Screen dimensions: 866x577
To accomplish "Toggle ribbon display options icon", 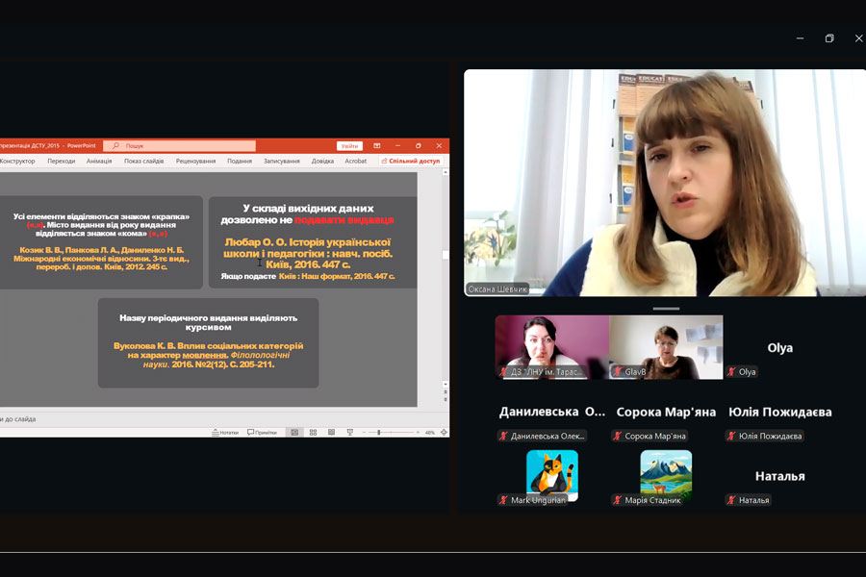I will point(377,146).
